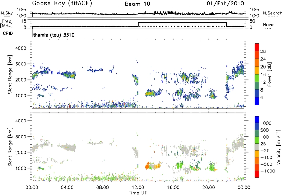Viewport: 282px width, 195px height.
Task: Click the blue top of the velocity colorbar
Action: [257, 119]
